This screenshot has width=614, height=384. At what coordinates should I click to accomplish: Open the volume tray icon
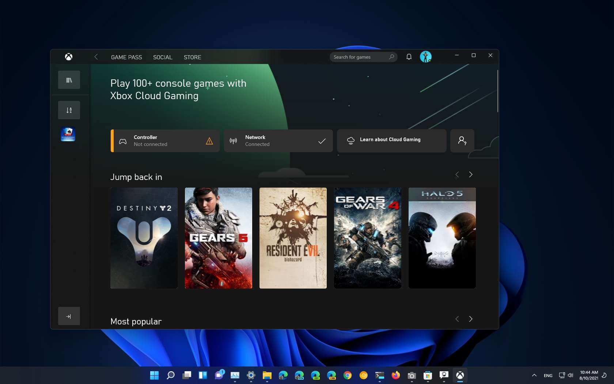[x=571, y=375]
